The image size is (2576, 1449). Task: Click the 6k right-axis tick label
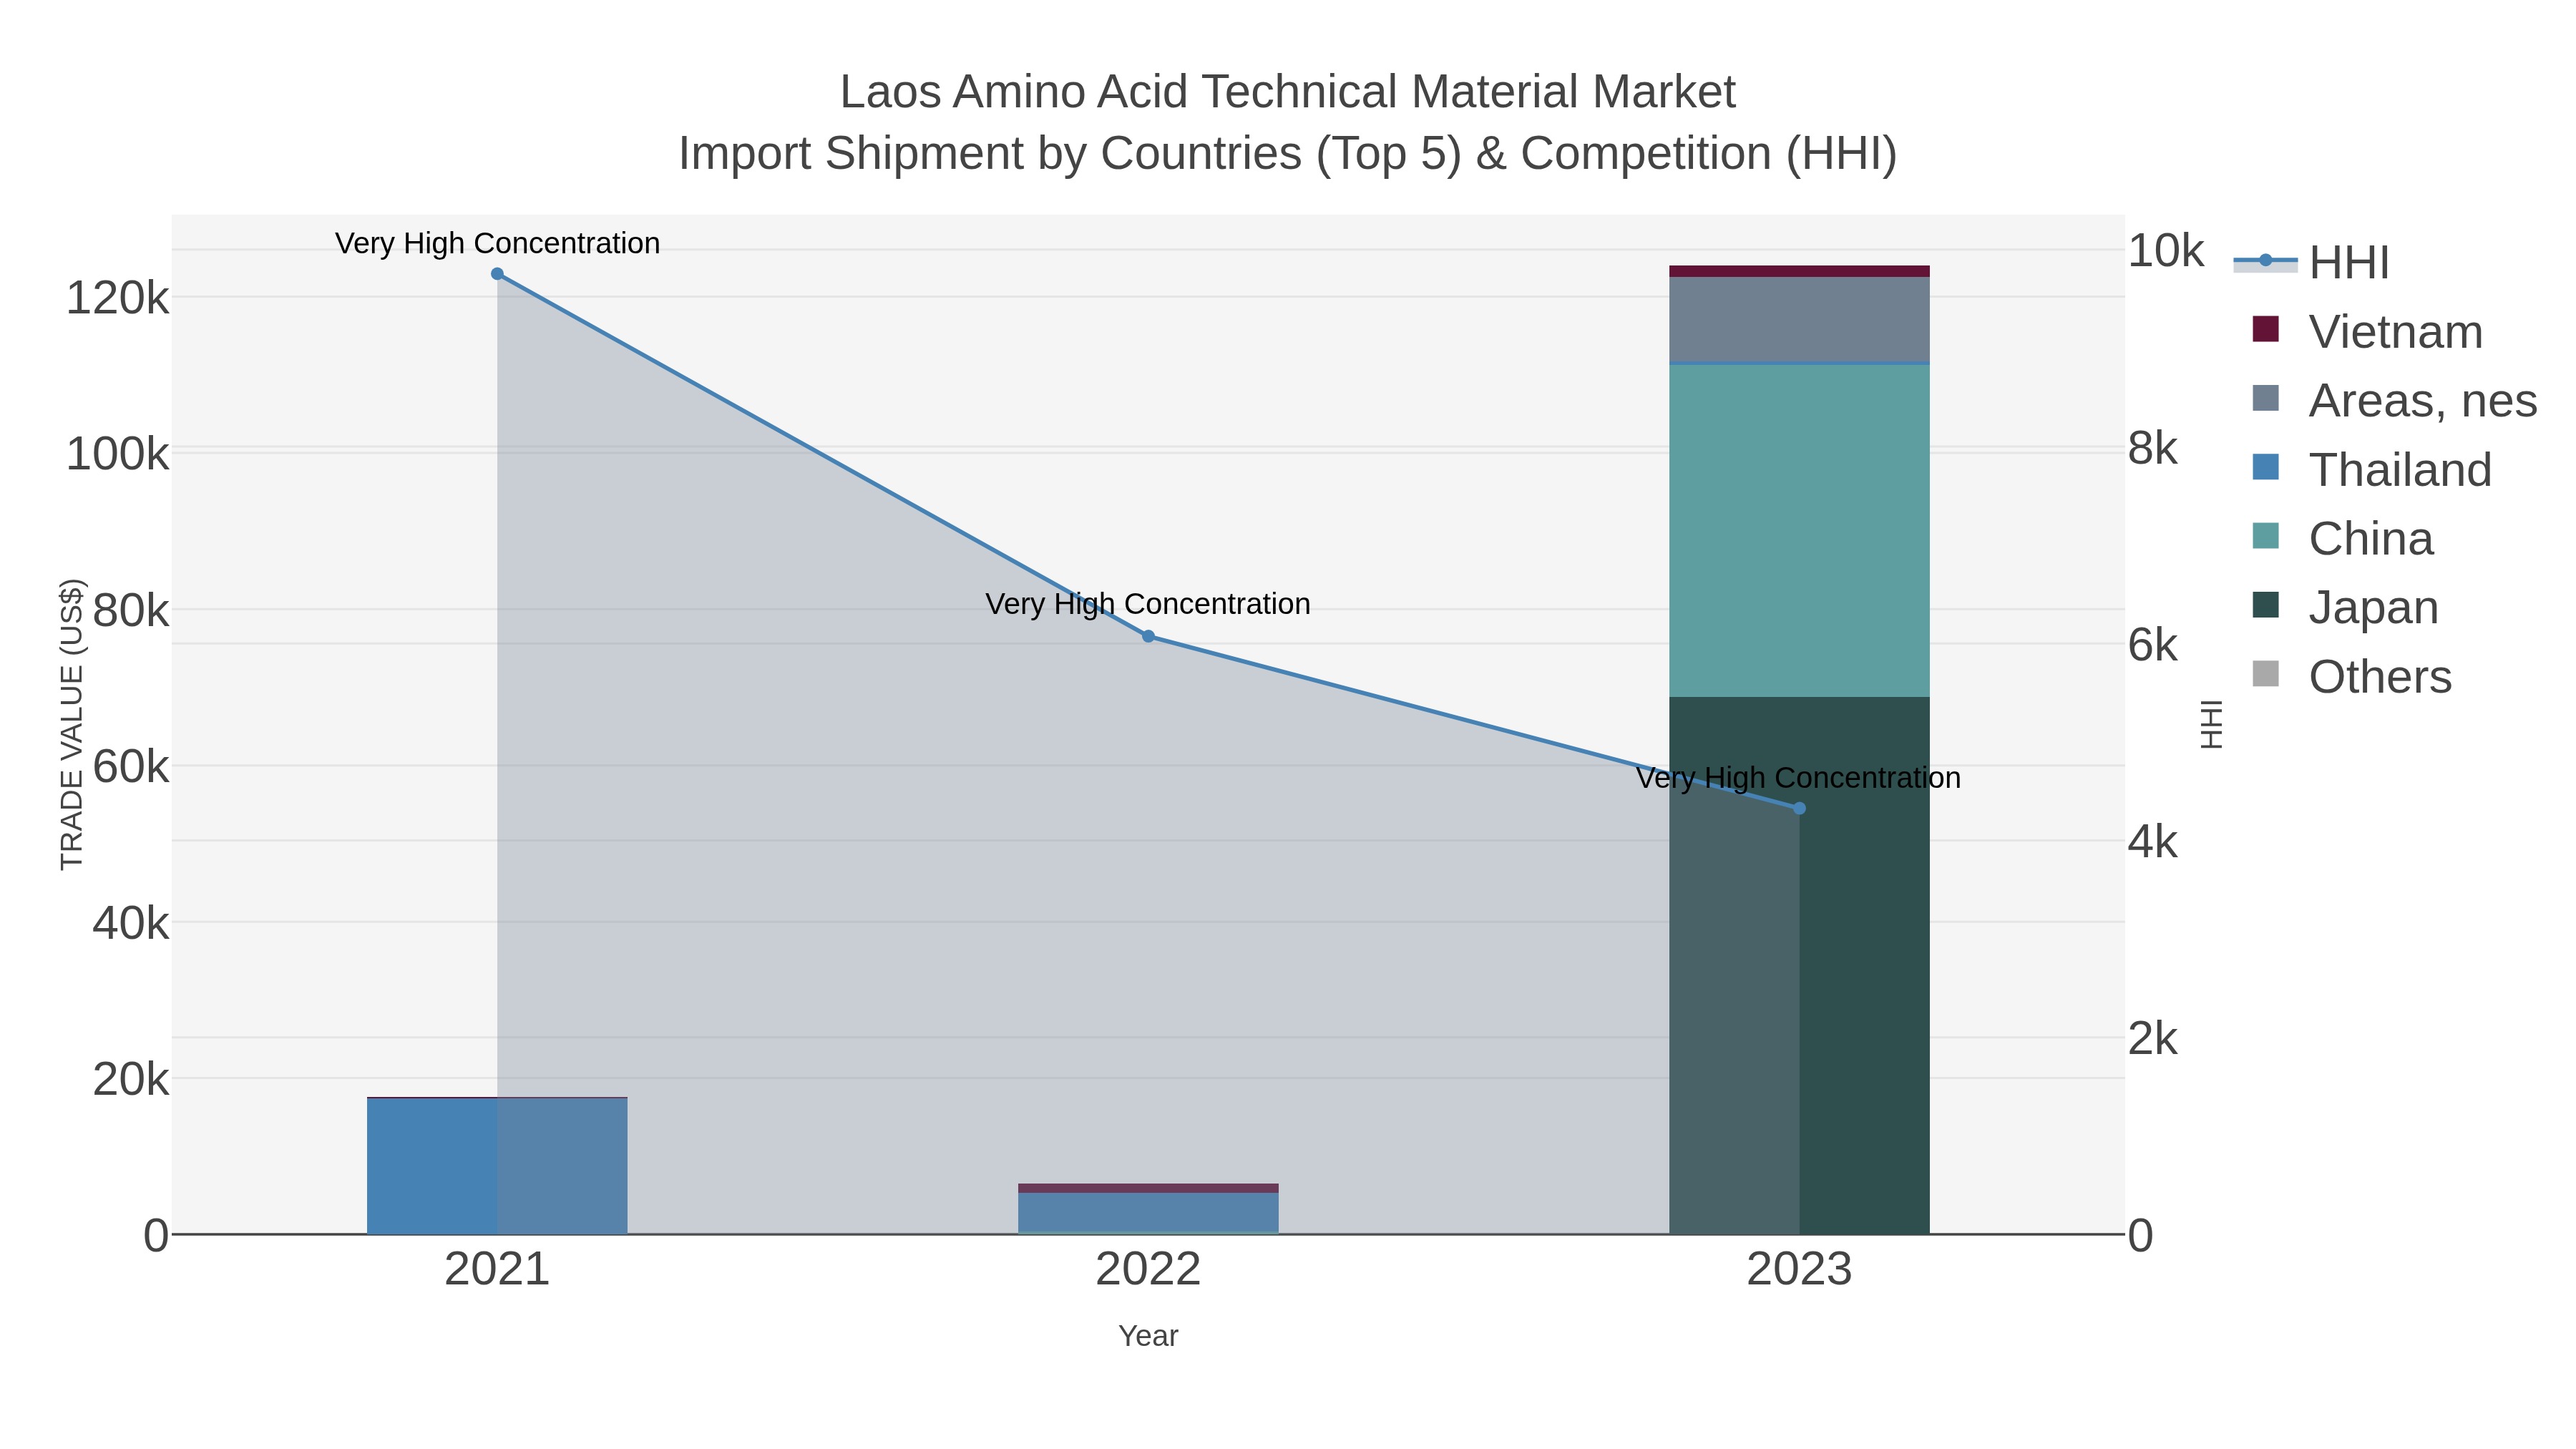tap(2152, 645)
